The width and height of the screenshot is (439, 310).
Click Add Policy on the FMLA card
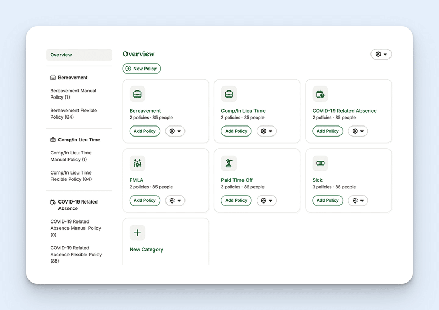(144, 200)
